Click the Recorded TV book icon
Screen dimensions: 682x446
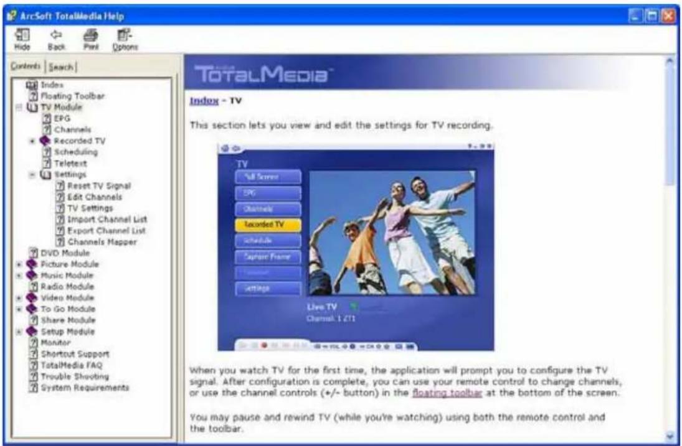45,141
